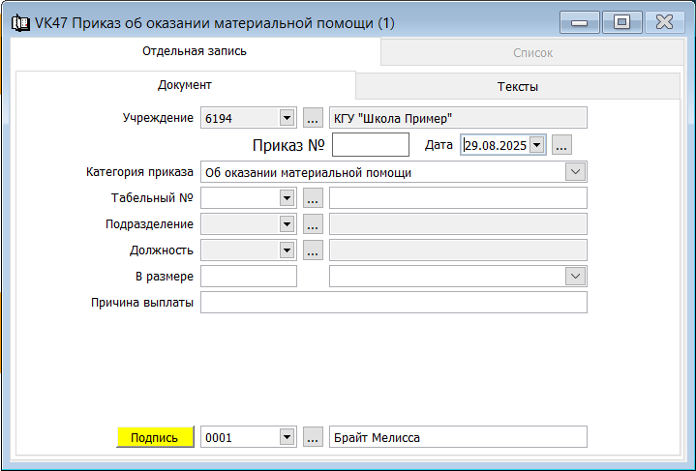
Task: Expand the Табельный № dropdown arrow
Action: (287, 198)
